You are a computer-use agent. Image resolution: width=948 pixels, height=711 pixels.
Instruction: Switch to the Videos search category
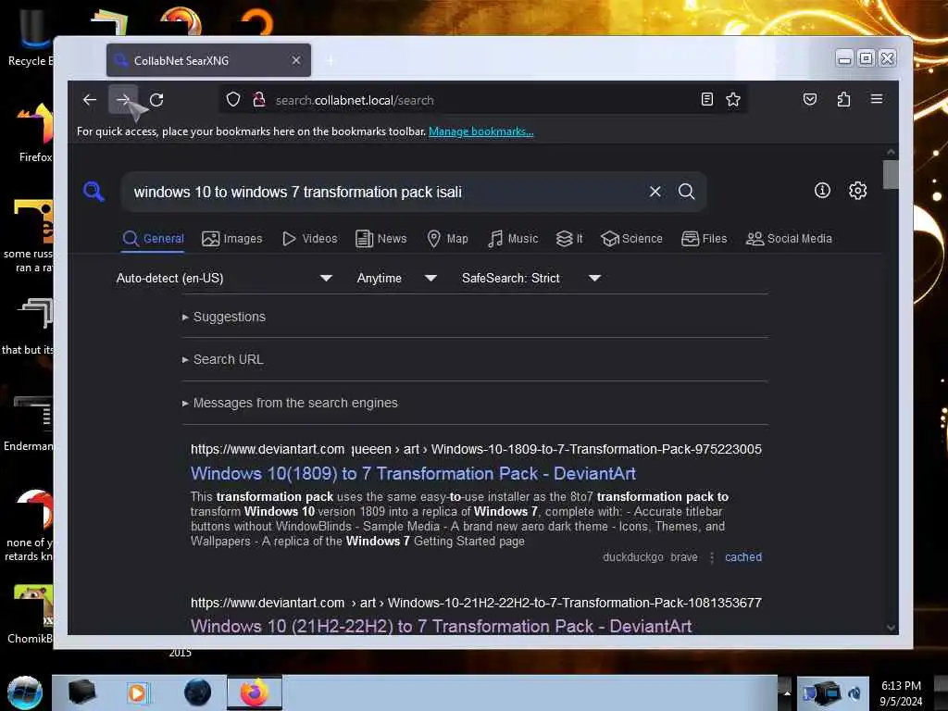[x=310, y=238]
